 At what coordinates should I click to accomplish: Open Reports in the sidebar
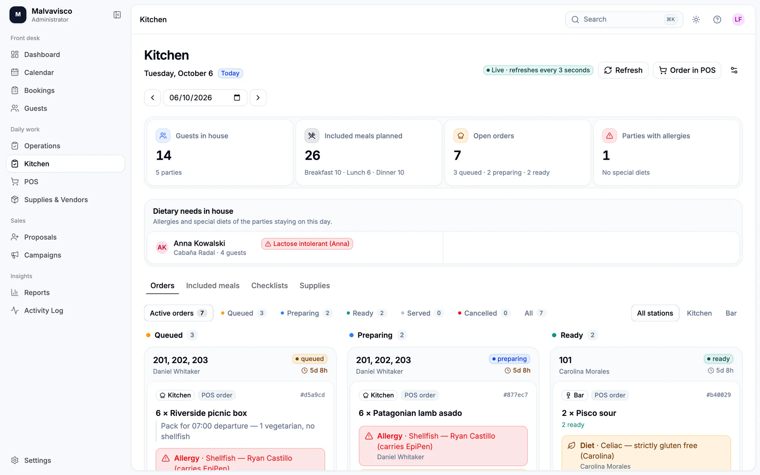[x=66, y=293]
